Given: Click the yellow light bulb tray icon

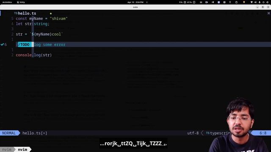Looking at the screenshot, I should point(244,2).
